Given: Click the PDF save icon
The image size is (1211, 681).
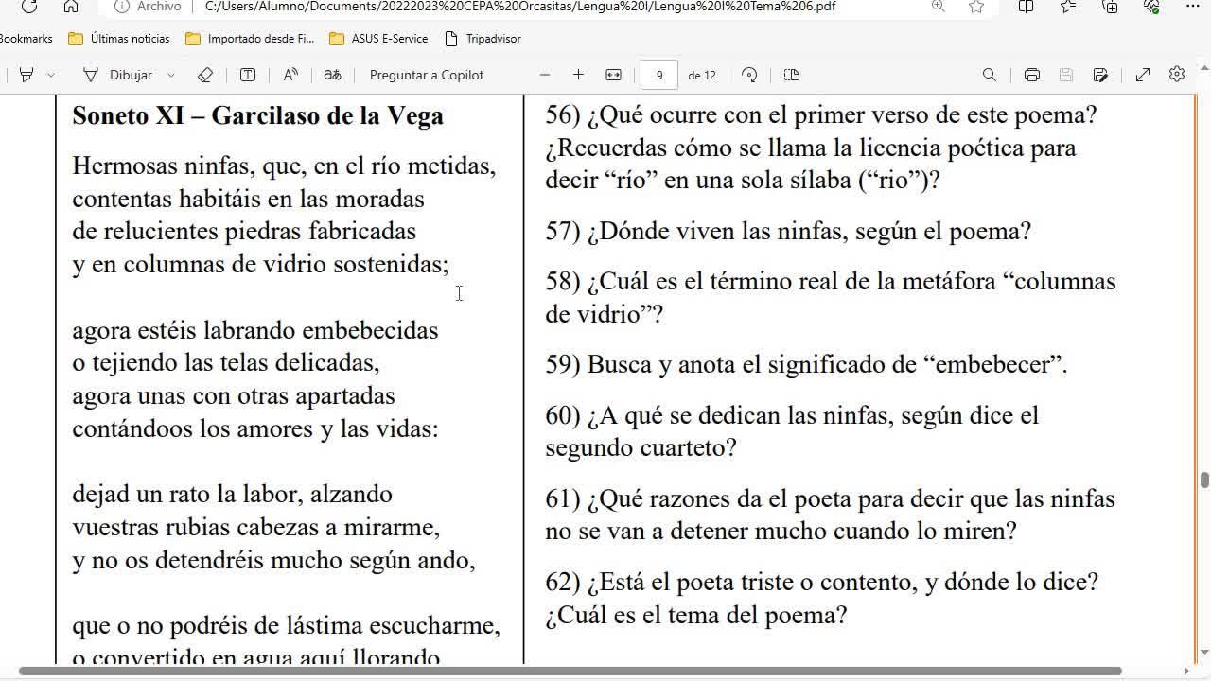Looking at the screenshot, I should coord(1065,75).
